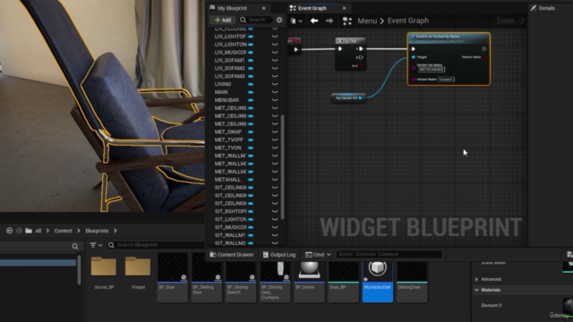Click Content Browser history forward icon
Image resolution: width=573 pixels, height=322 pixels.
(19, 231)
